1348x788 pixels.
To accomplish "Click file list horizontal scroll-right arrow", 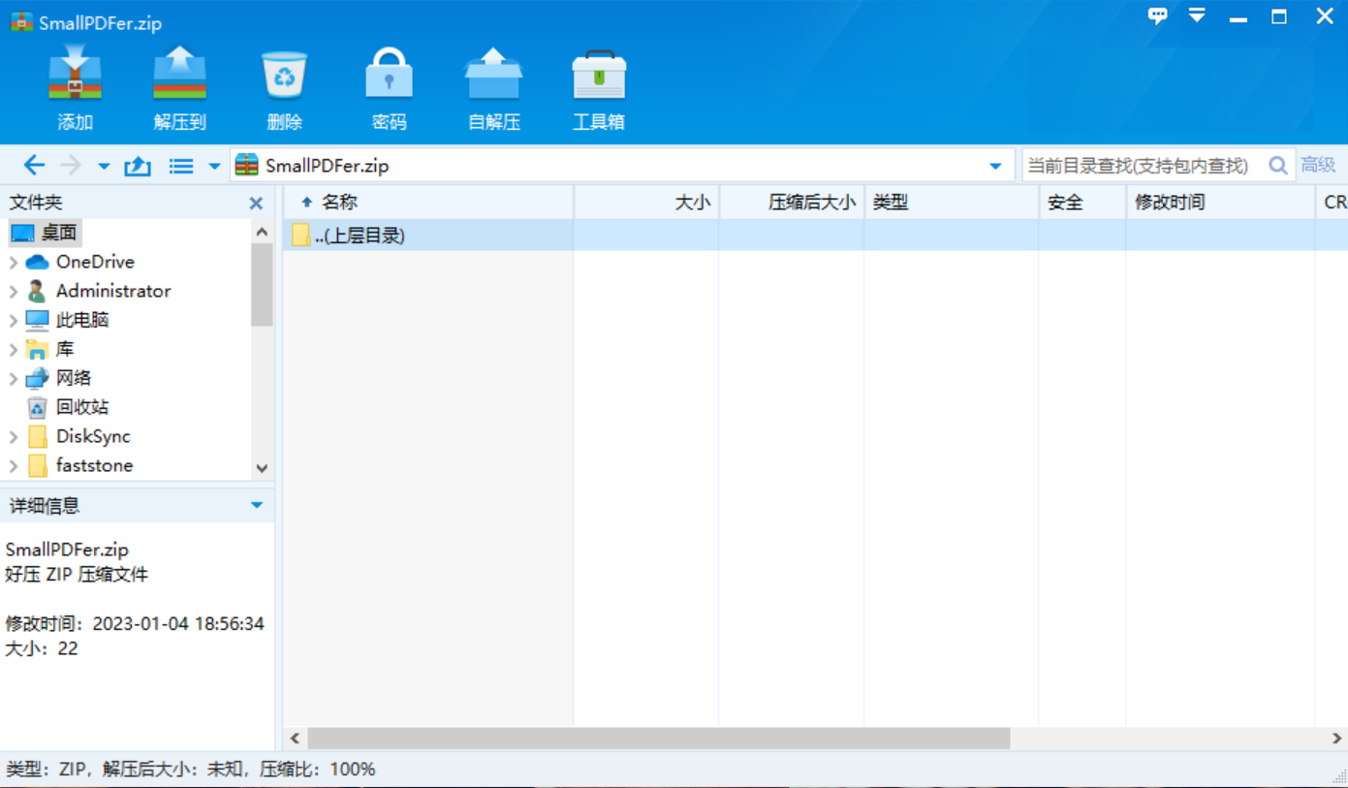I will point(1336,739).
